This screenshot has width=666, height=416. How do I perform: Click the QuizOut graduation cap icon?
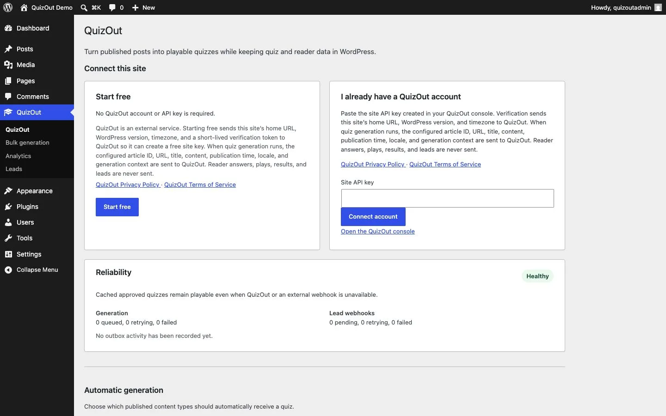tap(8, 112)
